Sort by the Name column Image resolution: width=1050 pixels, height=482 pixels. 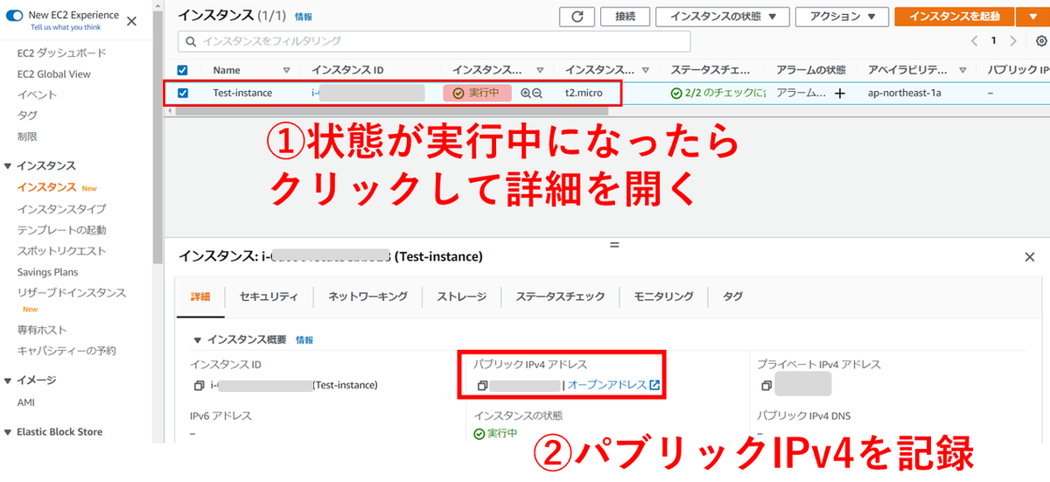point(286,70)
